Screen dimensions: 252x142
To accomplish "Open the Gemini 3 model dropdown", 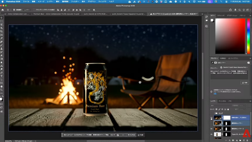I will [x=235, y=67].
